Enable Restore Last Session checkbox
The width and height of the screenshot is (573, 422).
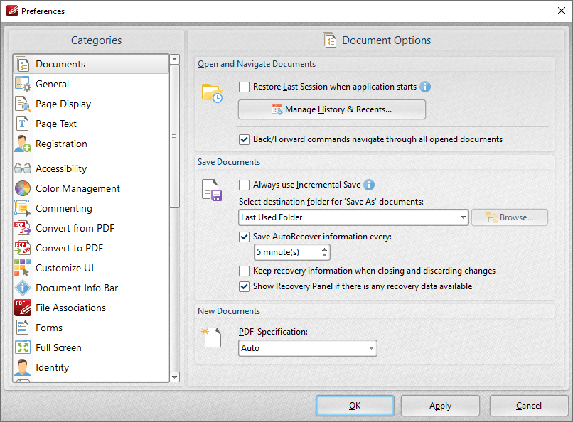(x=244, y=87)
